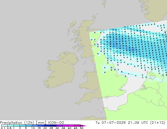Click the 'Precipitation' title word
Viewport: 167px width, 129px height.
click(x=11, y=123)
